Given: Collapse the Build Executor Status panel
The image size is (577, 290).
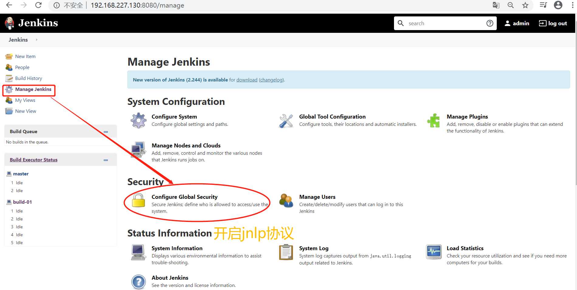Looking at the screenshot, I should 106,160.
